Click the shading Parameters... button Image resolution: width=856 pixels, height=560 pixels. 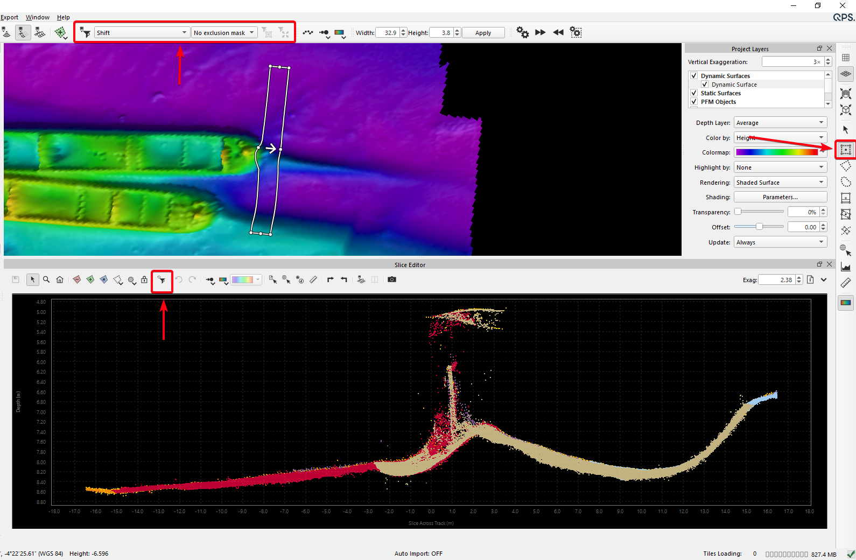click(780, 197)
